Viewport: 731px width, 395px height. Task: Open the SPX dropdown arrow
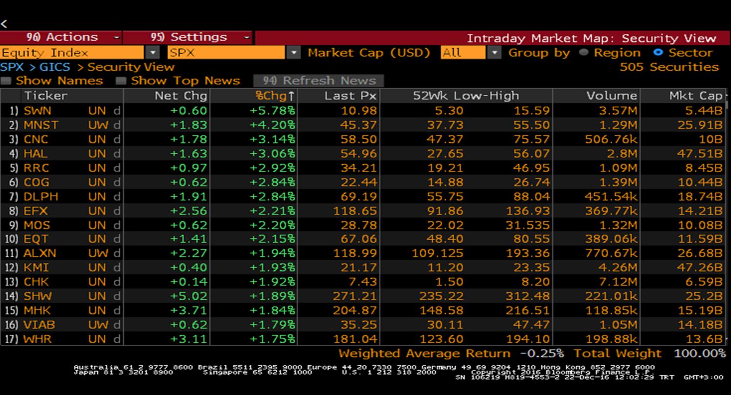[294, 53]
